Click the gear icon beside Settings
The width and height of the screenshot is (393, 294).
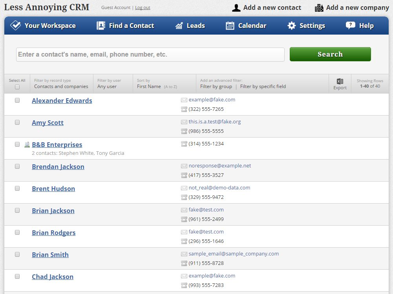(291, 26)
